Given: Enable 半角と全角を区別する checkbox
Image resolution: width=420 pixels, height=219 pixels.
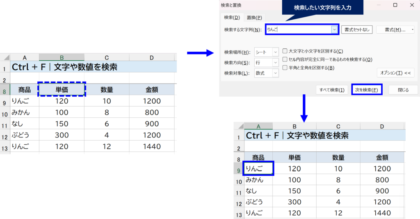Looking at the screenshot, I should tap(285, 68).
